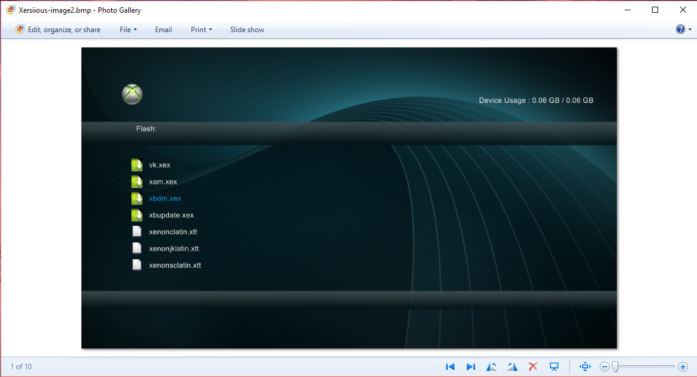Open Edit, organize, or share

[58, 29]
